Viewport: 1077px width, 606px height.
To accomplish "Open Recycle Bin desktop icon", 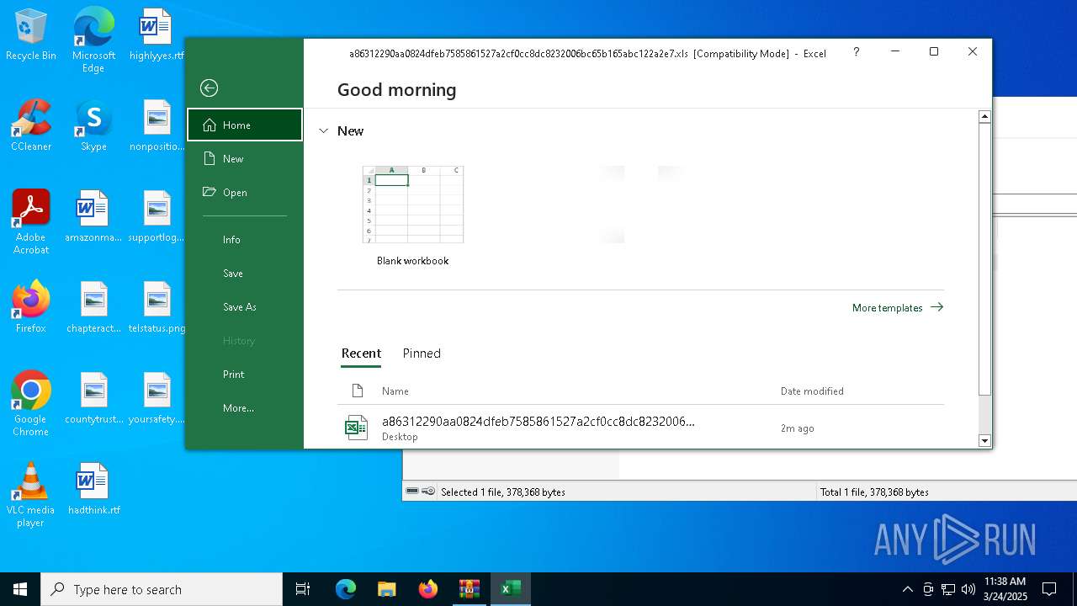I will (31, 35).
